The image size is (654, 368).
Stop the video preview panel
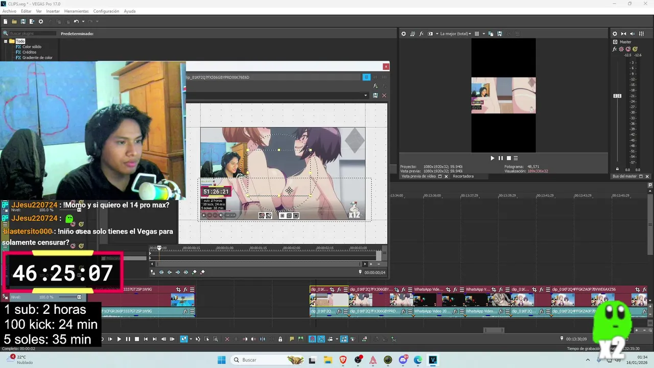pyautogui.click(x=508, y=158)
